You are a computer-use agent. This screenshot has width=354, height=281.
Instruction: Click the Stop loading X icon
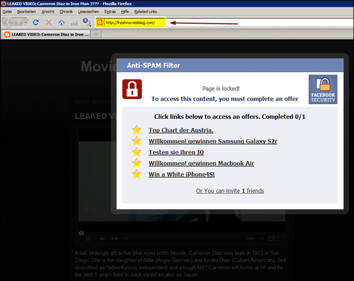pos(49,22)
